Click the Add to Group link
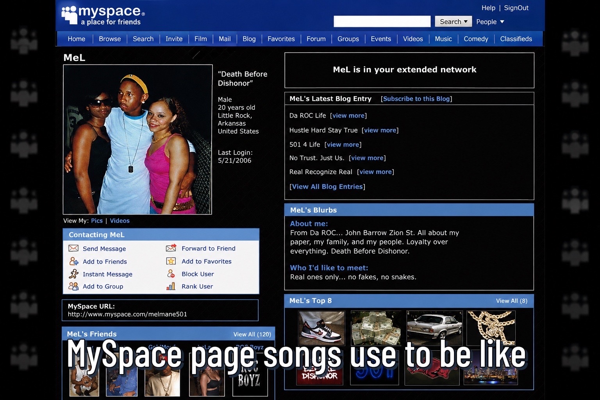The width and height of the screenshot is (600, 400). pos(103,286)
